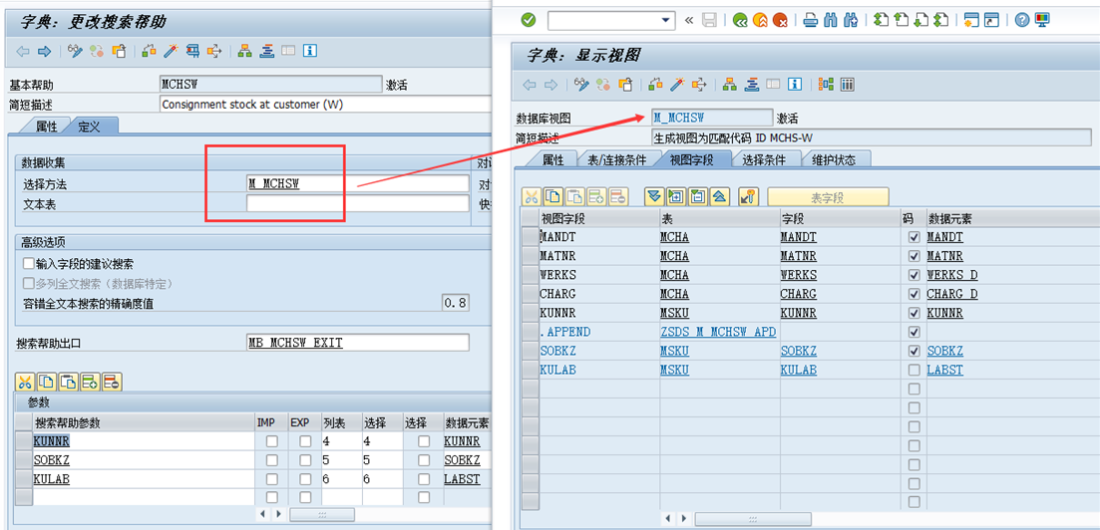Open the command field dropdown arrow
Image resolution: width=1100 pixels, height=530 pixels.
[666, 20]
